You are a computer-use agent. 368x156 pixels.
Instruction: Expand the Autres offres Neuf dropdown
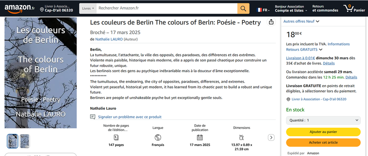tap(301, 21)
